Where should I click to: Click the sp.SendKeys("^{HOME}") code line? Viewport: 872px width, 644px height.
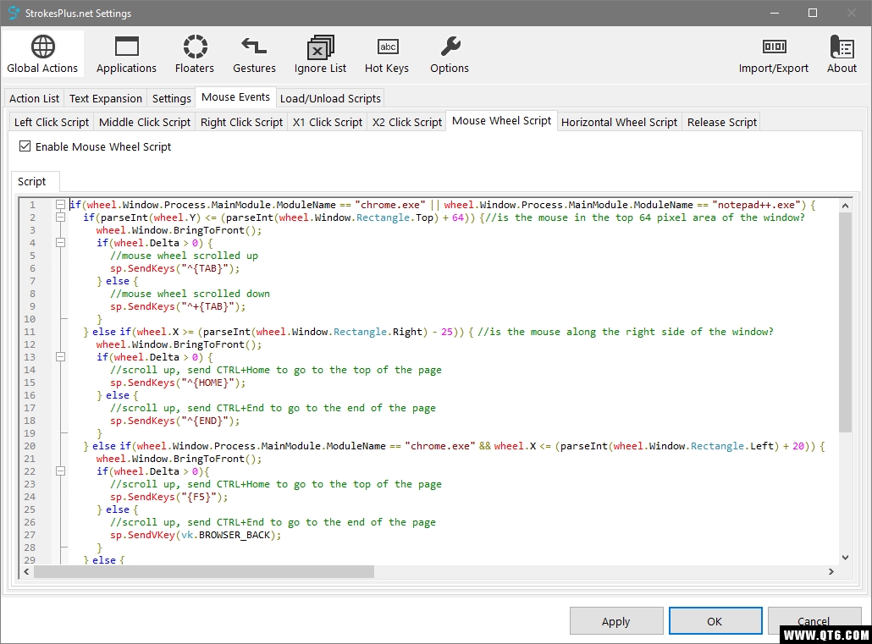[178, 383]
